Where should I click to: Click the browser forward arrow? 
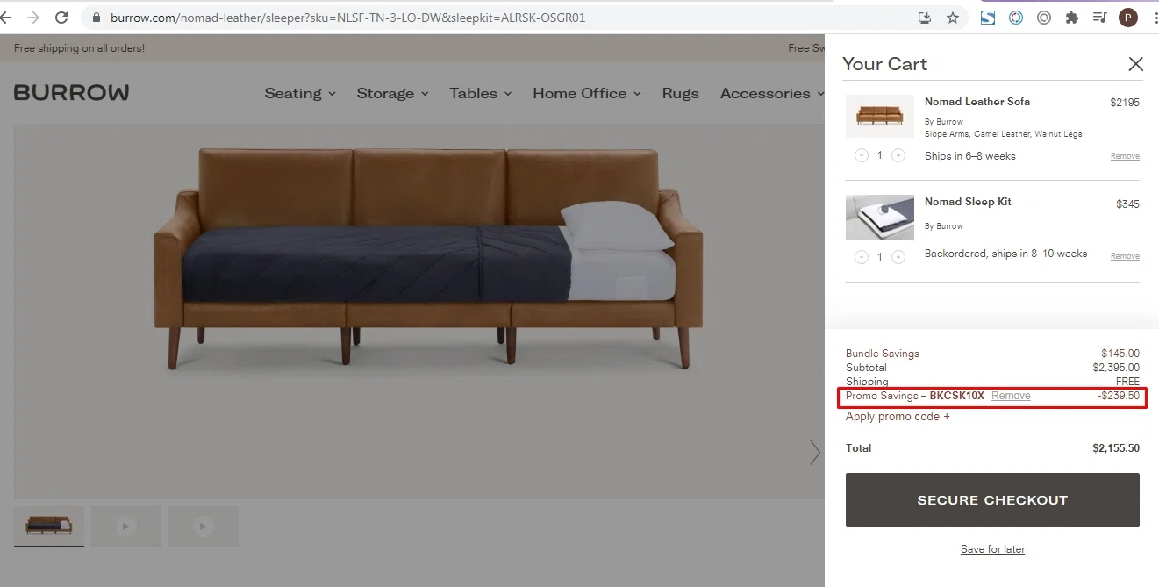pyautogui.click(x=33, y=18)
